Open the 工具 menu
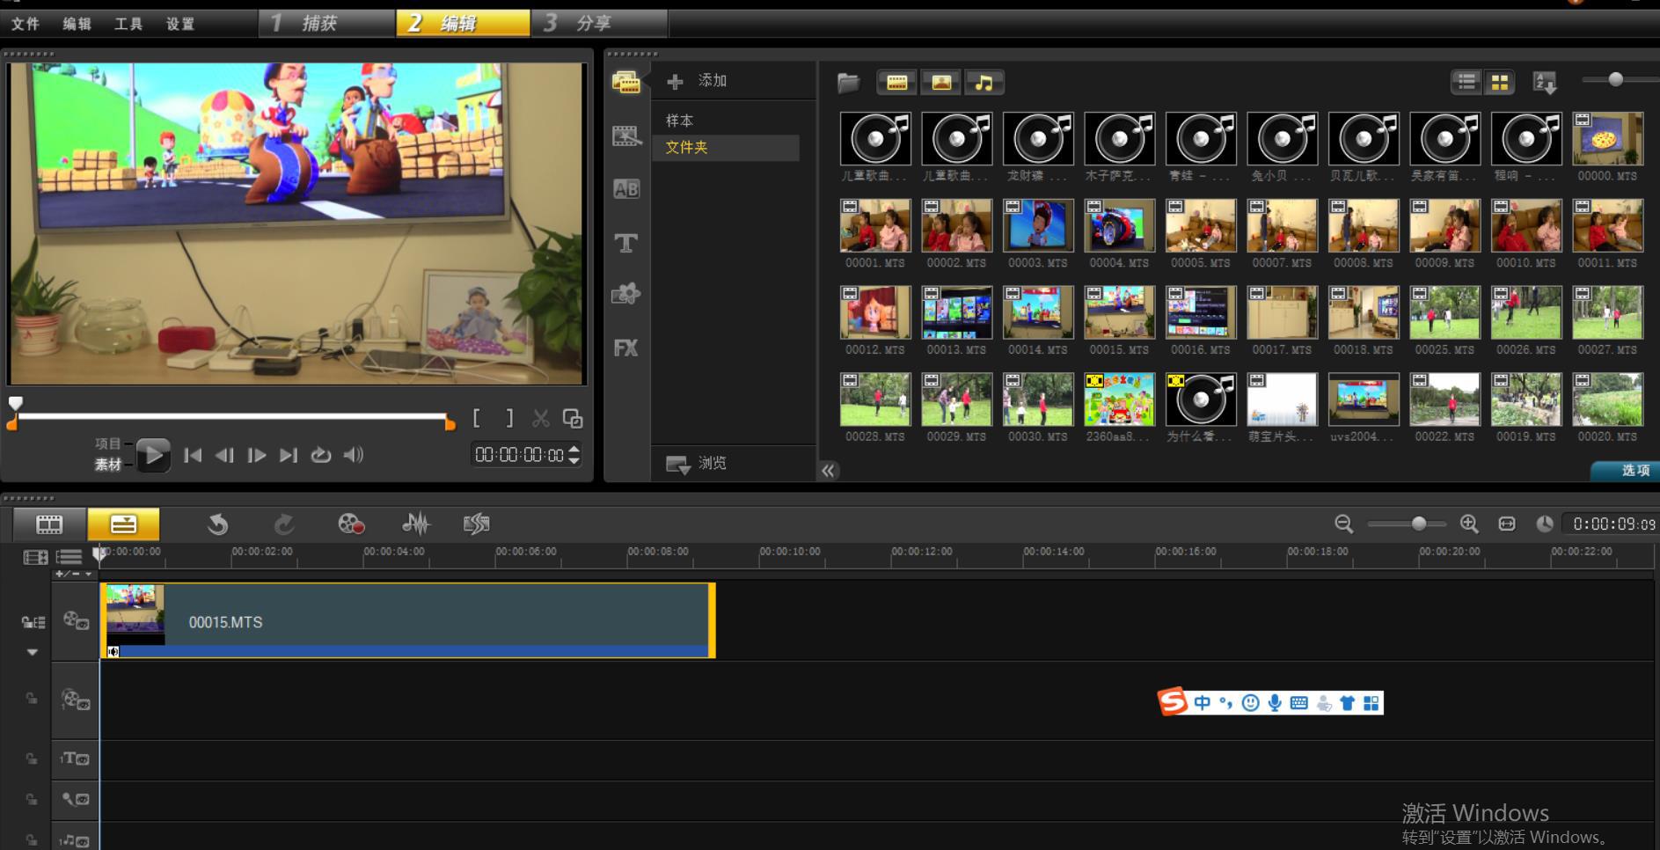Viewport: 1660px width, 850px height. click(x=128, y=24)
